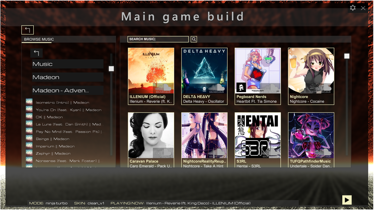Select track Nonsense (feat. Mark Foster)

69,161
